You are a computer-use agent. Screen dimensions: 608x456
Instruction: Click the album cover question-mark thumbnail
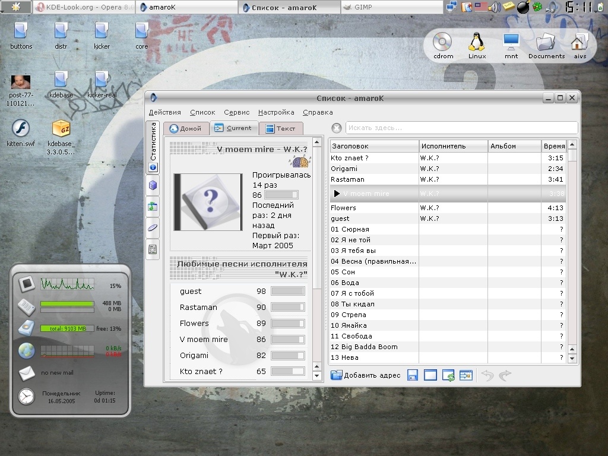pos(208,202)
